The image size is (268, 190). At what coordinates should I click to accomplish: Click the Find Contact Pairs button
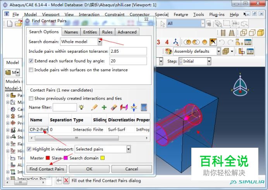coord(46,169)
